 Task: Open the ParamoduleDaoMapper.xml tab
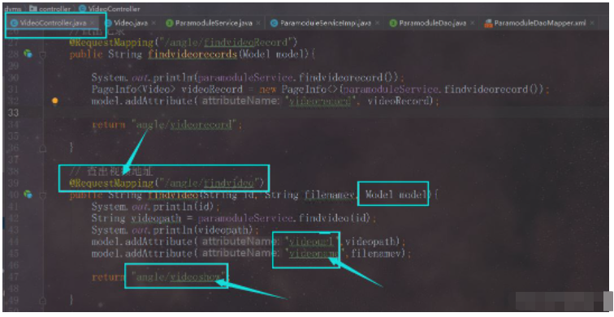(x=539, y=23)
